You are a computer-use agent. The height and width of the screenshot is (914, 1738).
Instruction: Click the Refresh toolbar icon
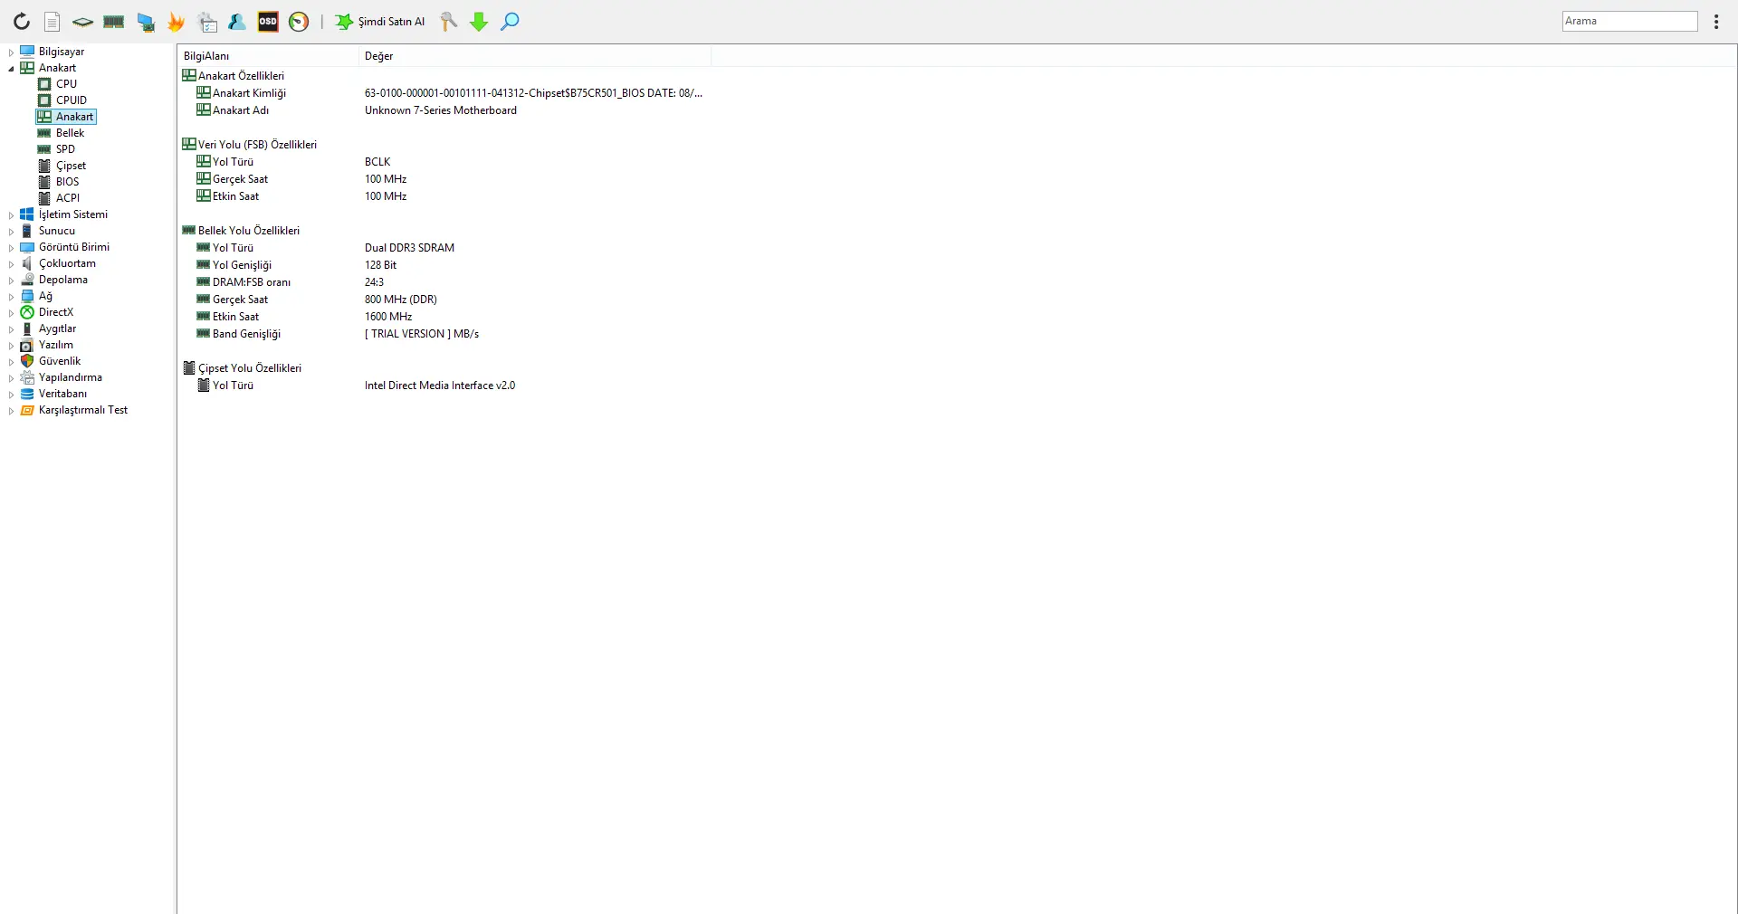tap(21, 22)
